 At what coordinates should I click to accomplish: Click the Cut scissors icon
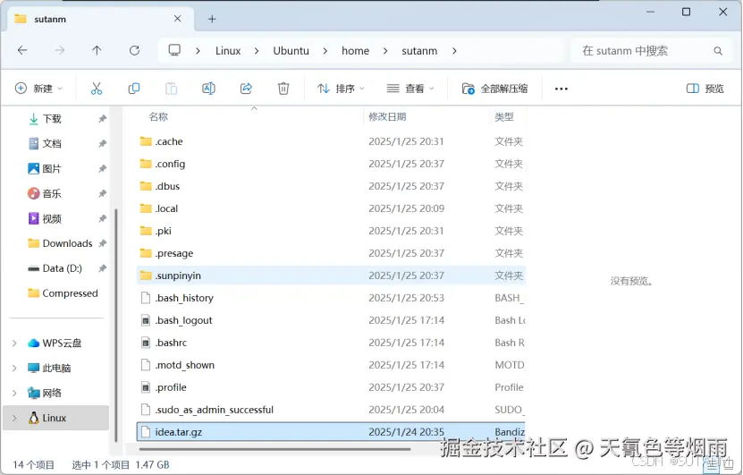97,89
